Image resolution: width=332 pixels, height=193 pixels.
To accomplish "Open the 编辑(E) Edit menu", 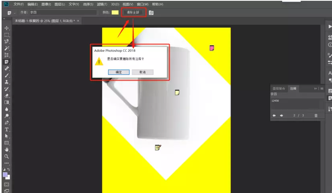I will pyautogui.click(x=33, y=4).
